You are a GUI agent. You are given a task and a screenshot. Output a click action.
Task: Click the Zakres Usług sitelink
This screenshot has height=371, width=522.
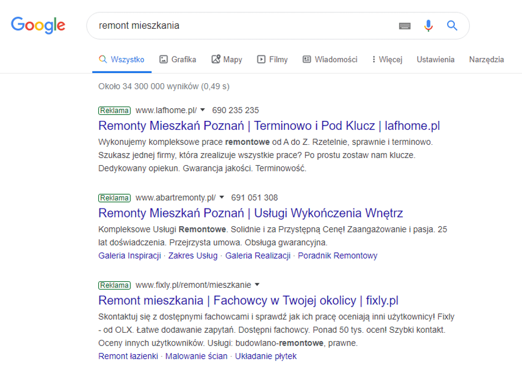192,256
